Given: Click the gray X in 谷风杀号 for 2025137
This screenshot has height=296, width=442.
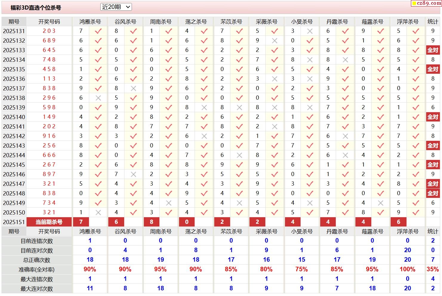Looking at the screenshot, I should [x=133, y=88].
